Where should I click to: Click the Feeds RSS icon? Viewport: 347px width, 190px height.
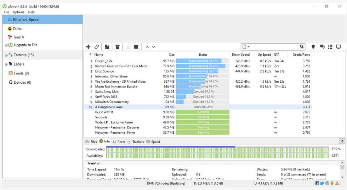10,73
